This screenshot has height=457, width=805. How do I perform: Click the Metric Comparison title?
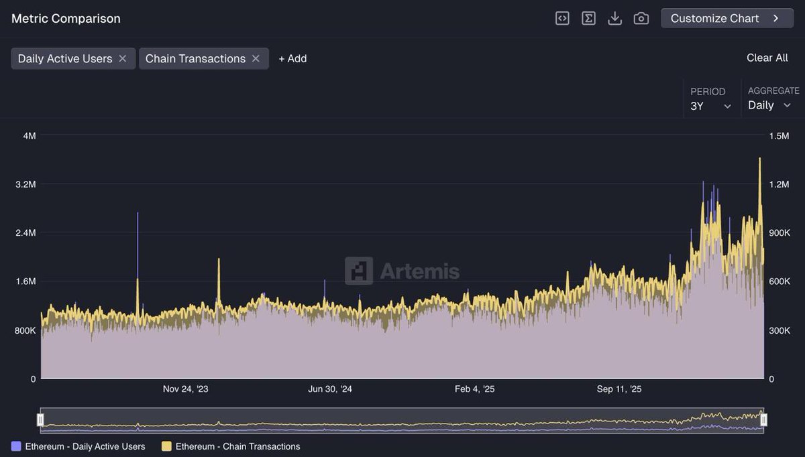pyautogui.click(x=66, y=19)
